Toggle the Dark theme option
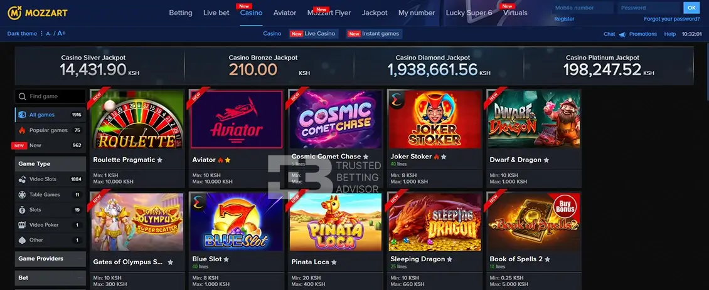Viewport: 709px width, 290px height. pos(22,33)
